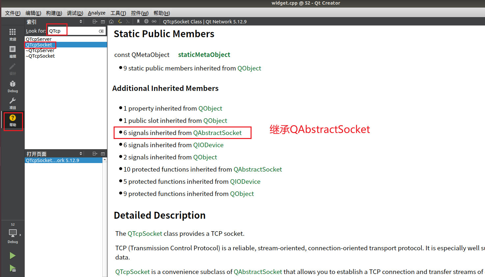Expand the kit selector side arrow

coord(20,235)
